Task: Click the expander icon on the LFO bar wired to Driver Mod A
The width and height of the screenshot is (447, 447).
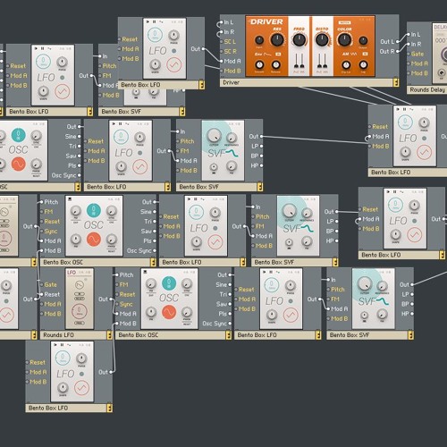Action: coord(202,85)
